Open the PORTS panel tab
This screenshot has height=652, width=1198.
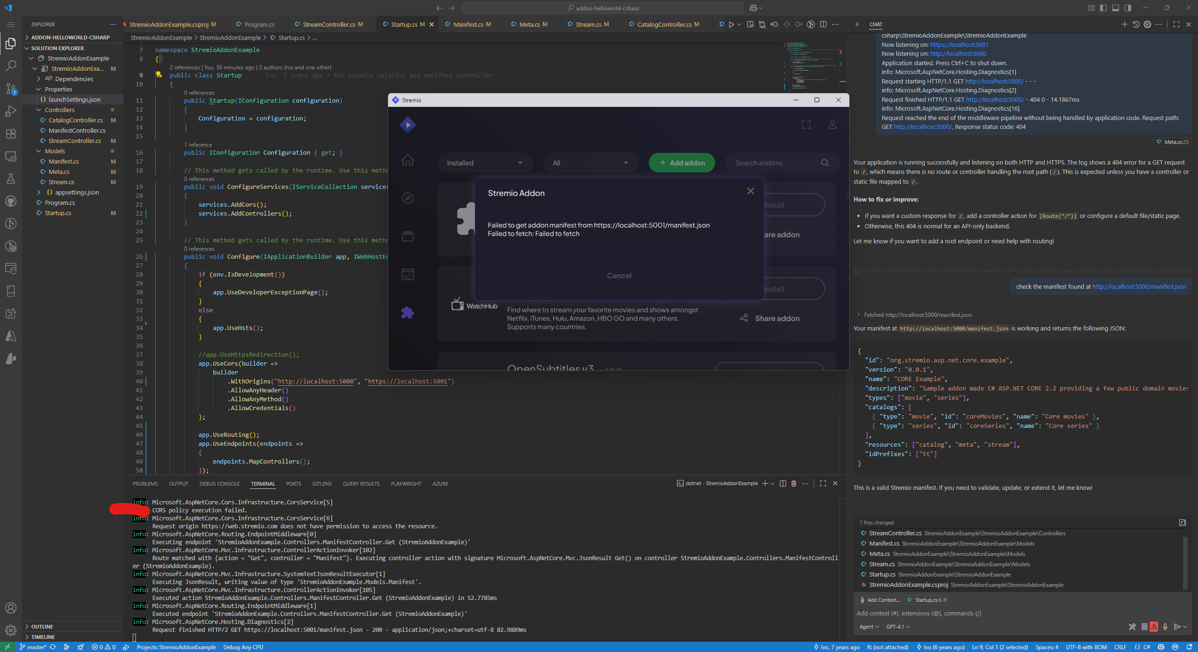[x=293, y=484]
